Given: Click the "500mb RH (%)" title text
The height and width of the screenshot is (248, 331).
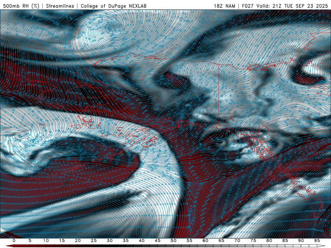Looking at the screenshot, I should click(x=21, y=6).
